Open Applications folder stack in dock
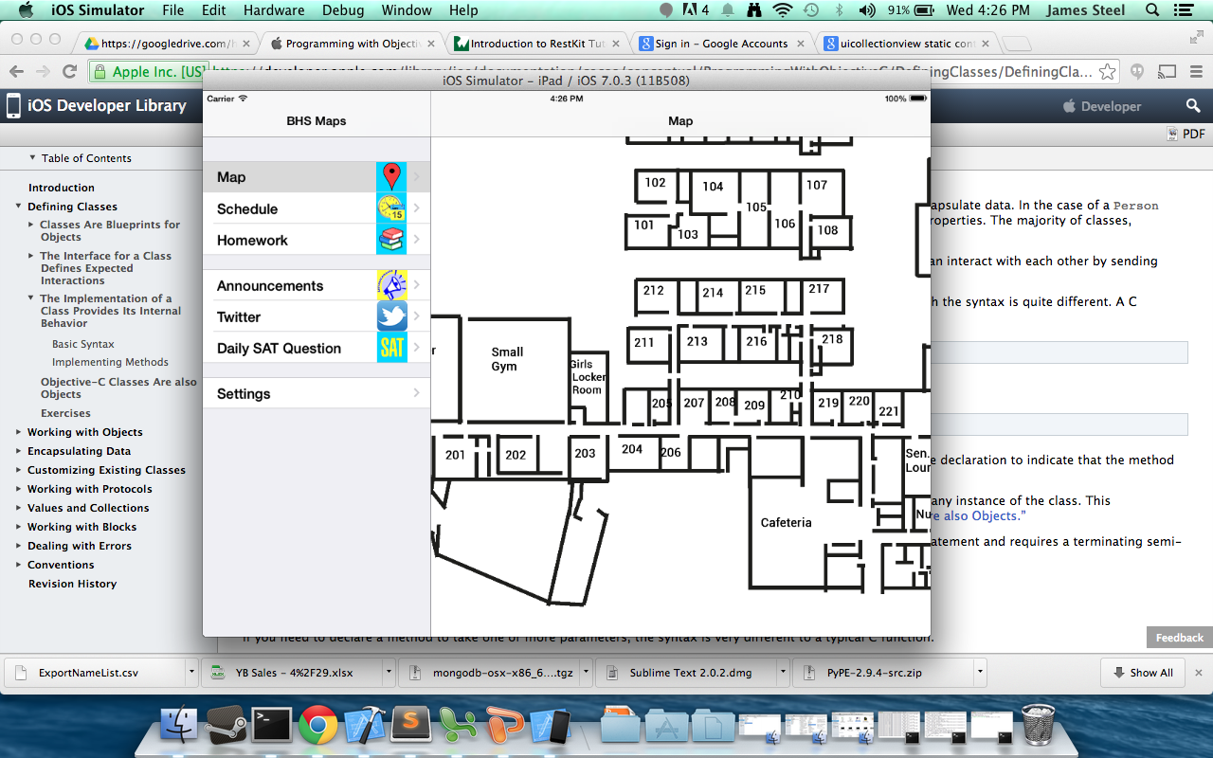Image resolution: width=1213 pixels, height=758 pixels. (x=667, y=726)
